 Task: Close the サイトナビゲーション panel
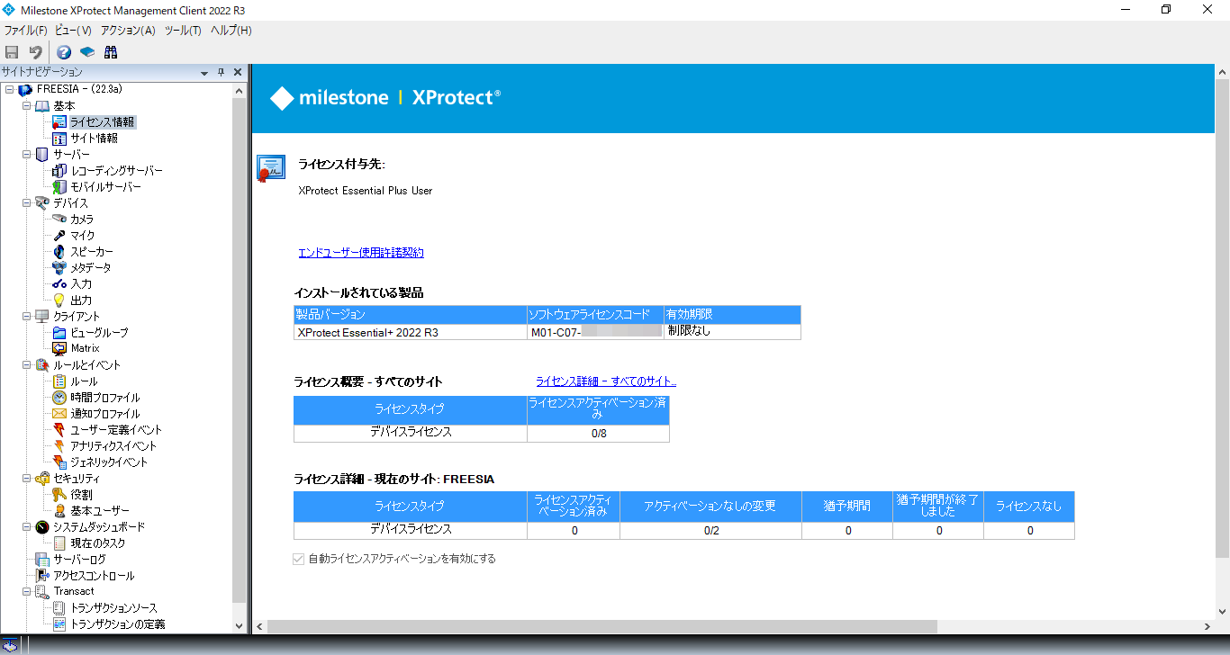[238, 72]
